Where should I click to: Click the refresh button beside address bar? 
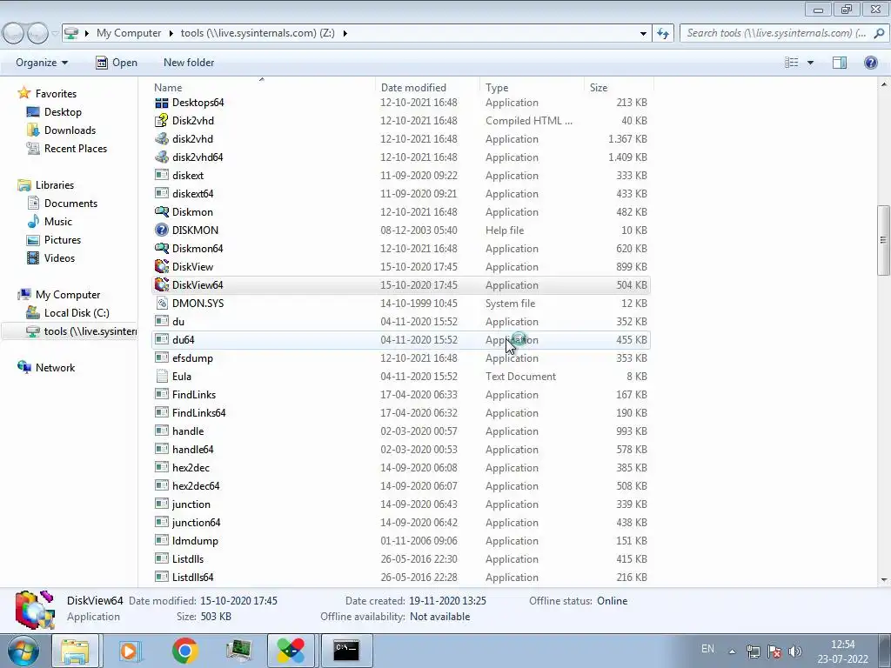coord(662,33)
